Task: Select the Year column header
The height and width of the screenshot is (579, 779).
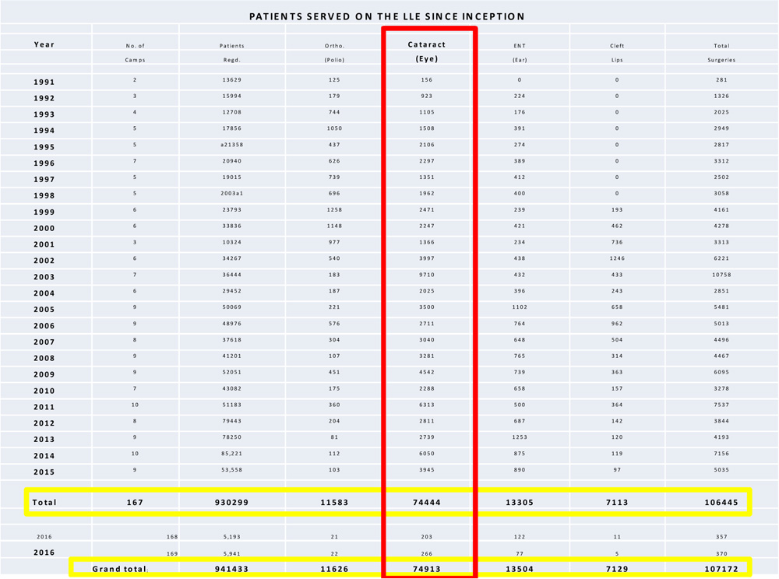Action: coord(44,44)
